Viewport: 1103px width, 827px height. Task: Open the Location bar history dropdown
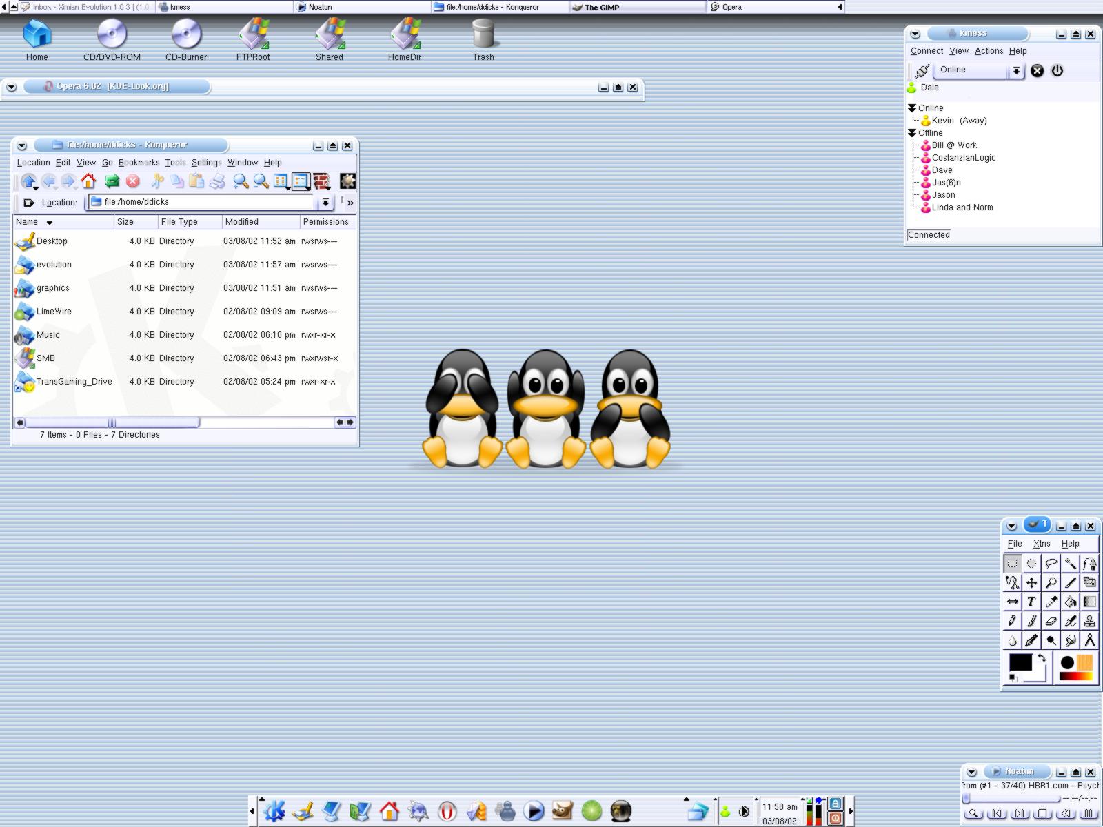tap(325, 203)
